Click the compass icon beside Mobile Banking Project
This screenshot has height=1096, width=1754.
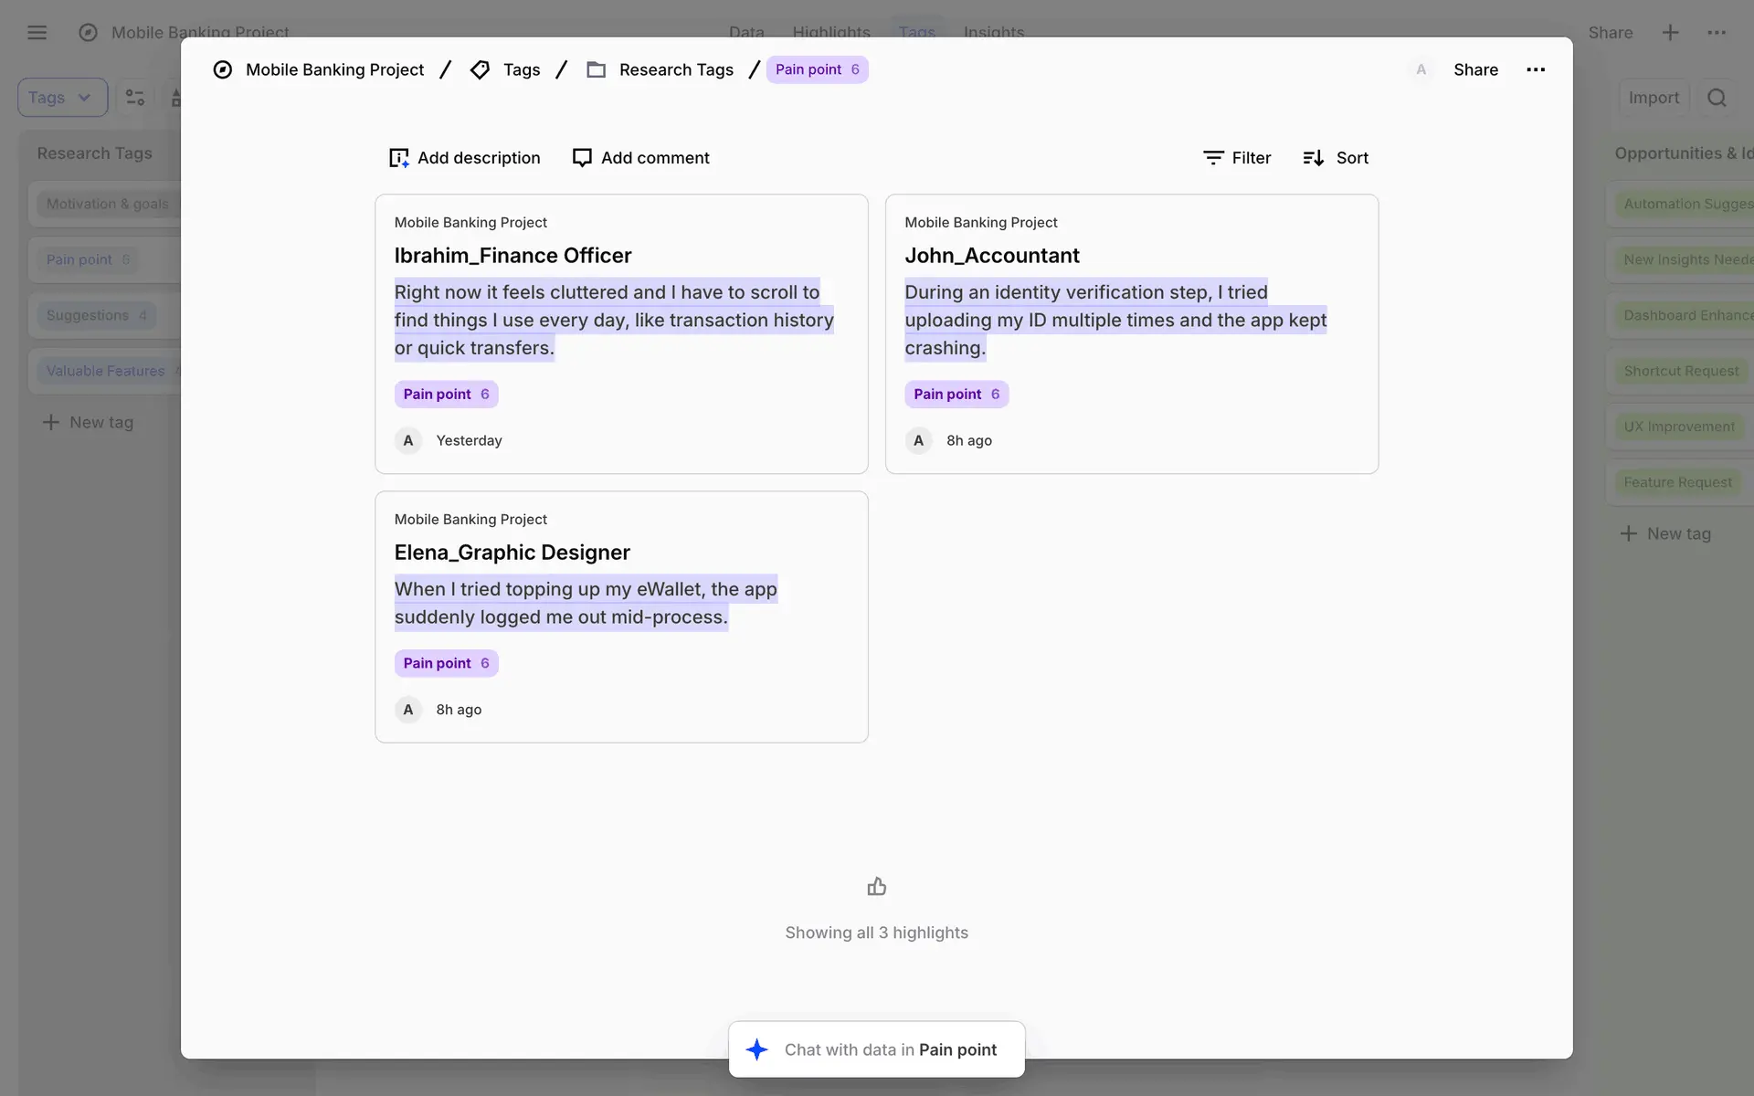coord(222,69)
